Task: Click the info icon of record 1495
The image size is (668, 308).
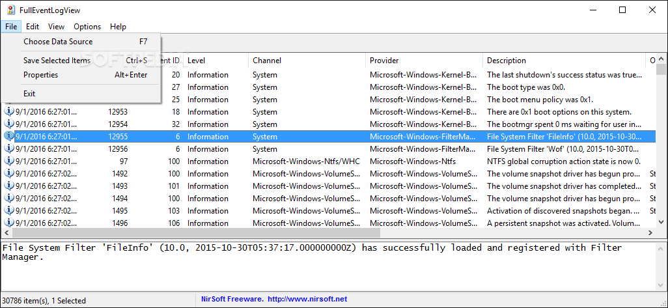Action: (9, 211)
